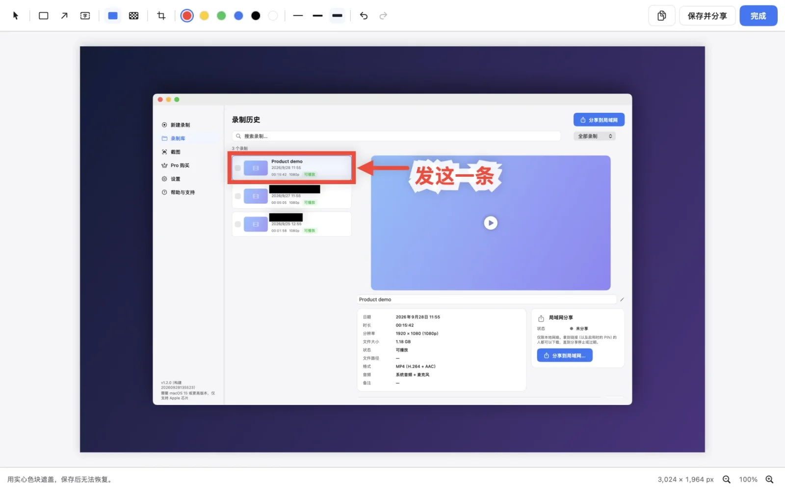The width and height of the screenshot is (785, 491).
Task: Pick the red color swatch
Action: [187, 16]
